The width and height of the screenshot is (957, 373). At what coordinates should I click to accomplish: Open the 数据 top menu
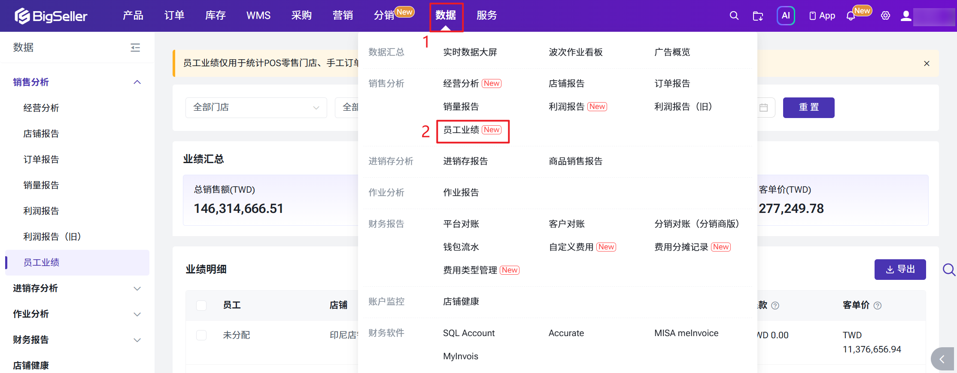(x=446, y=16)
